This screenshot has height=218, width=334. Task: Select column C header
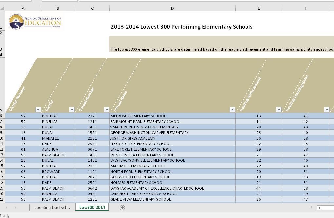[x=92, y=8]
